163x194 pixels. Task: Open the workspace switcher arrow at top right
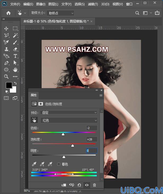tap(151, 13)
